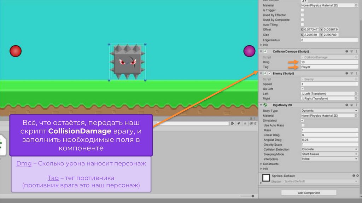Open help for the Rigidbody 2D component

pyautogui.click(x=346, y=105)
